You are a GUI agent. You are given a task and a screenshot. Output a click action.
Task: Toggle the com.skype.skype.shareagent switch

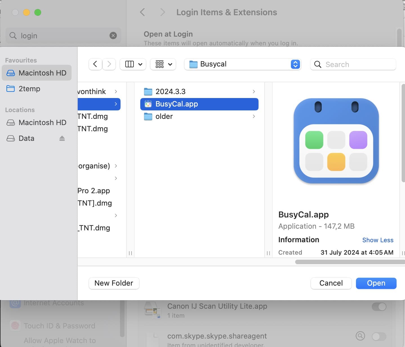[x=379, y=336]
